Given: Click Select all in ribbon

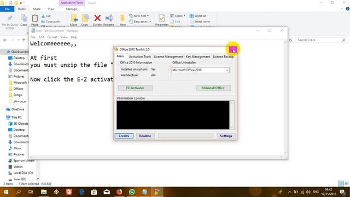Looking at the screenshot, I should click(x=198, y=16).
